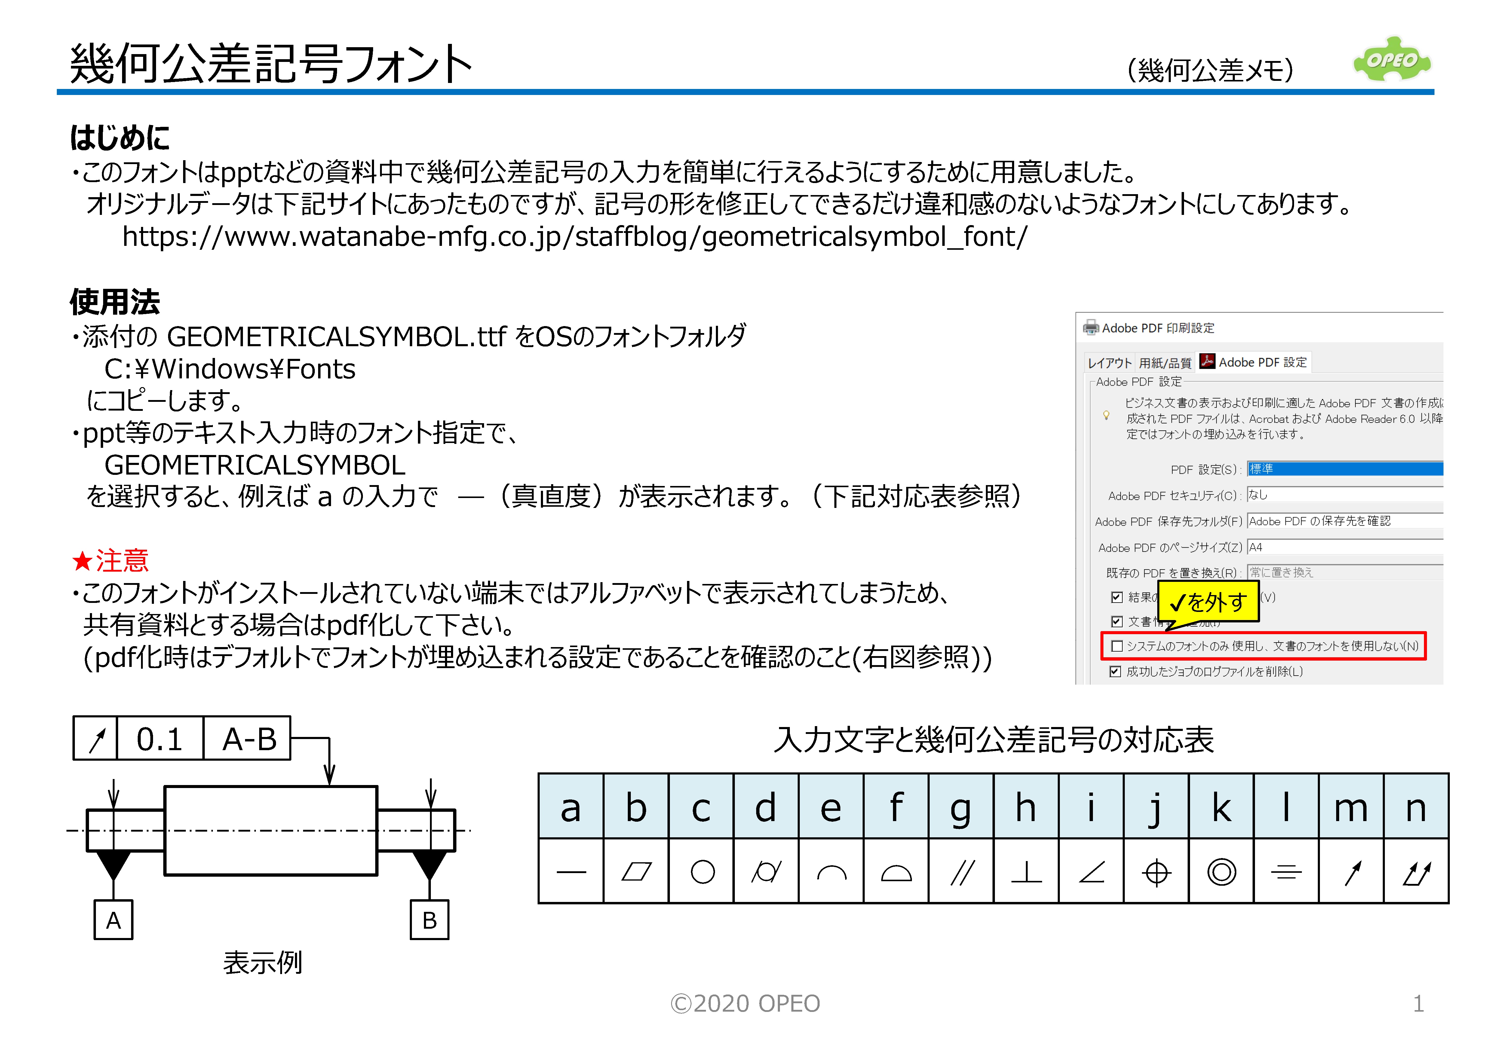Click the cylindricity symbol under d
Image resolution: width=1491 pixels, height=1051 pixels.
pyautogui.click(x=766, y=872)
